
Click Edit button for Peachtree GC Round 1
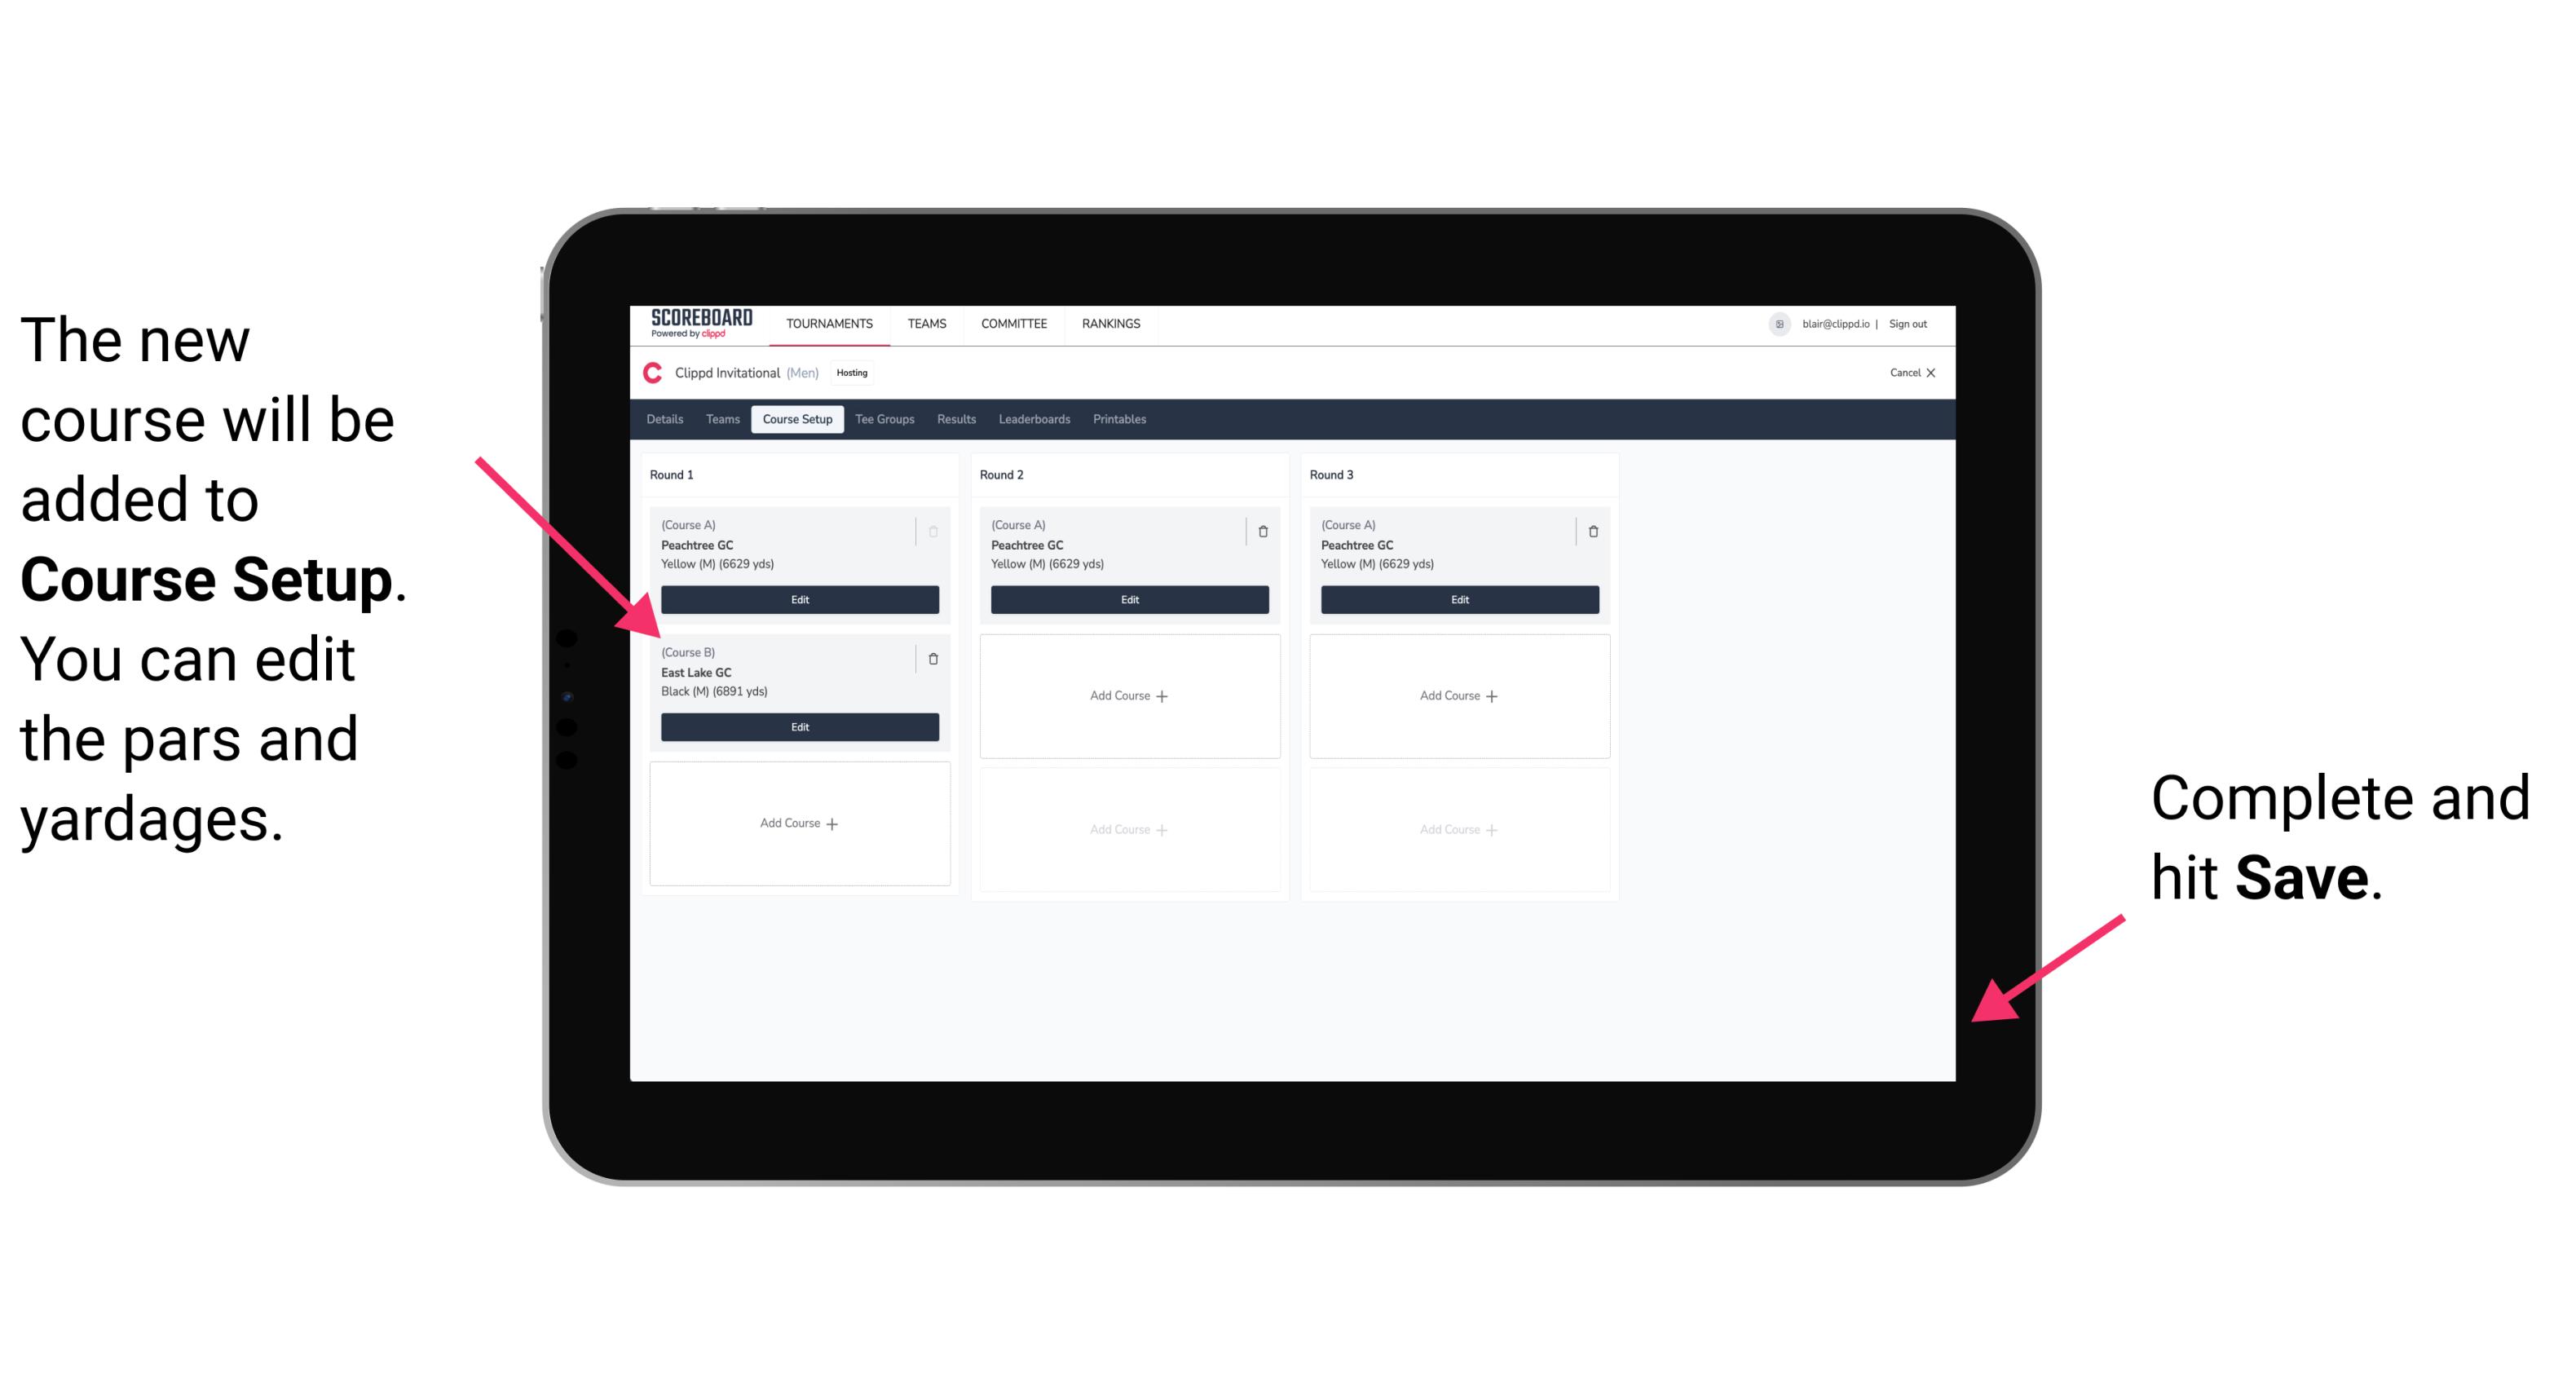click(798, 599)
